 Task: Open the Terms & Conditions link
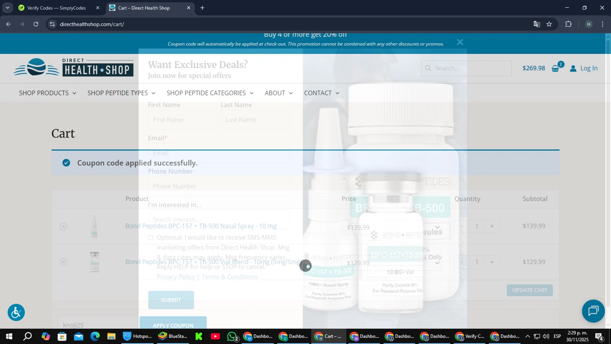[229, 277]
